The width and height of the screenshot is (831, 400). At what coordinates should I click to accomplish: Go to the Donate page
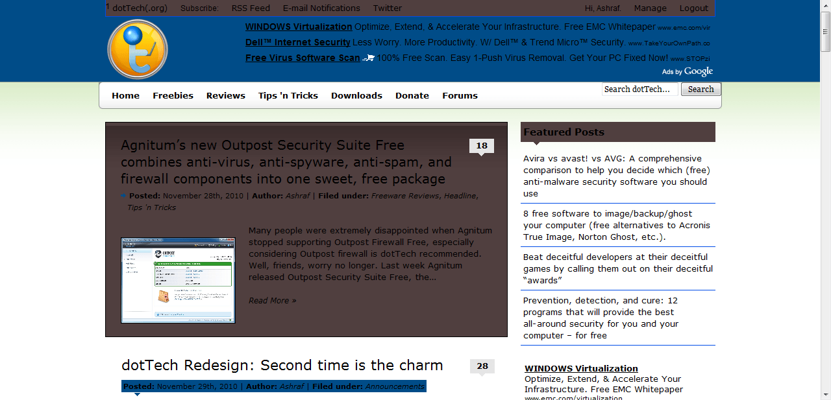(x=412, y=95)
